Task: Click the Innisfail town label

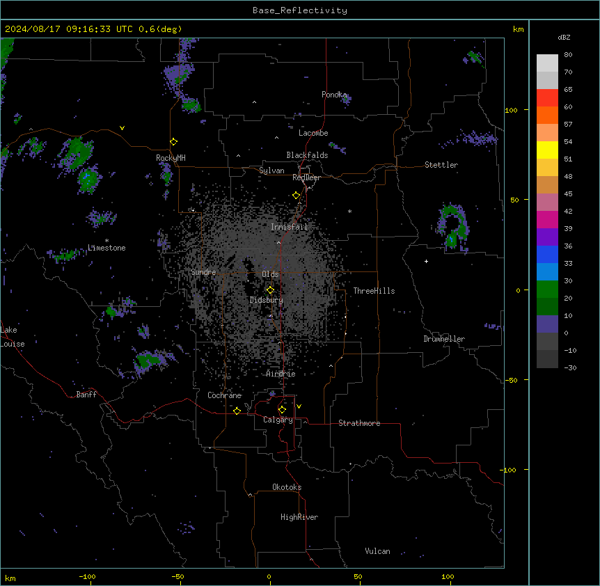Action: coord(289,227)
